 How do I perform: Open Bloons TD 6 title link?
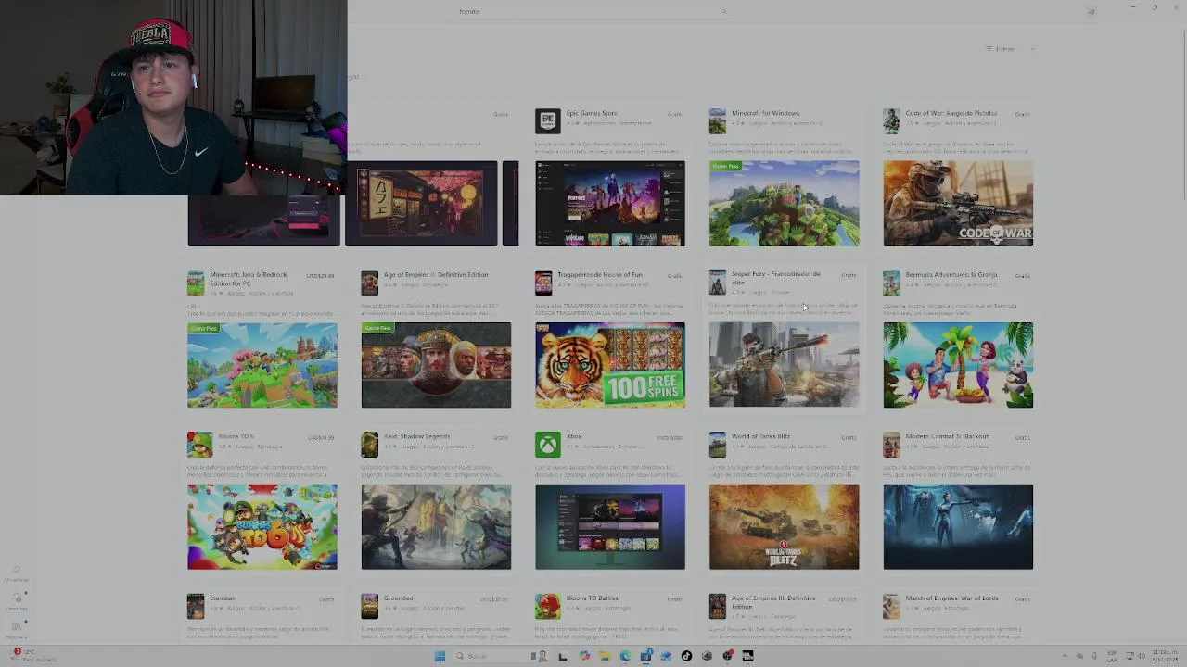click(x=236, y=436)
